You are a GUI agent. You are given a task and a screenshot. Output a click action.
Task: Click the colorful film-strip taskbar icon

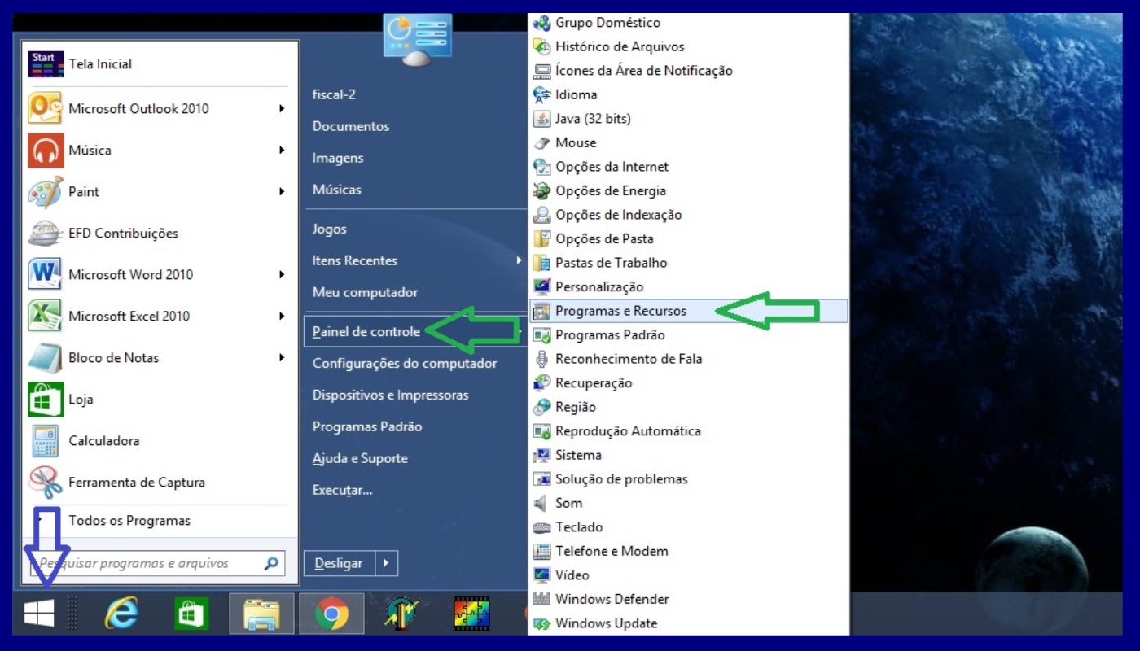click(471, 614)
